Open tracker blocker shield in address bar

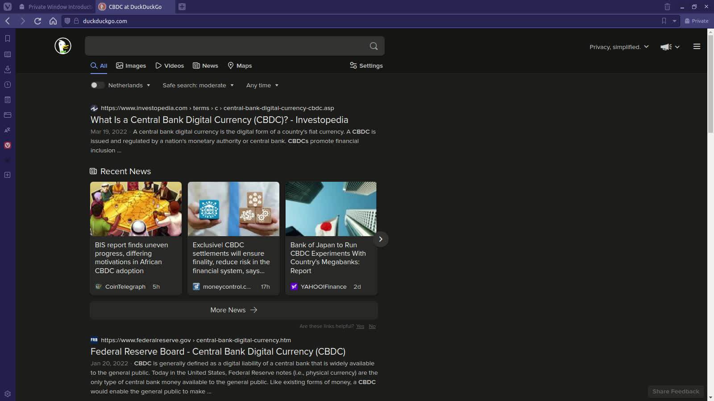pyautogui.click(x=67, y=21)
